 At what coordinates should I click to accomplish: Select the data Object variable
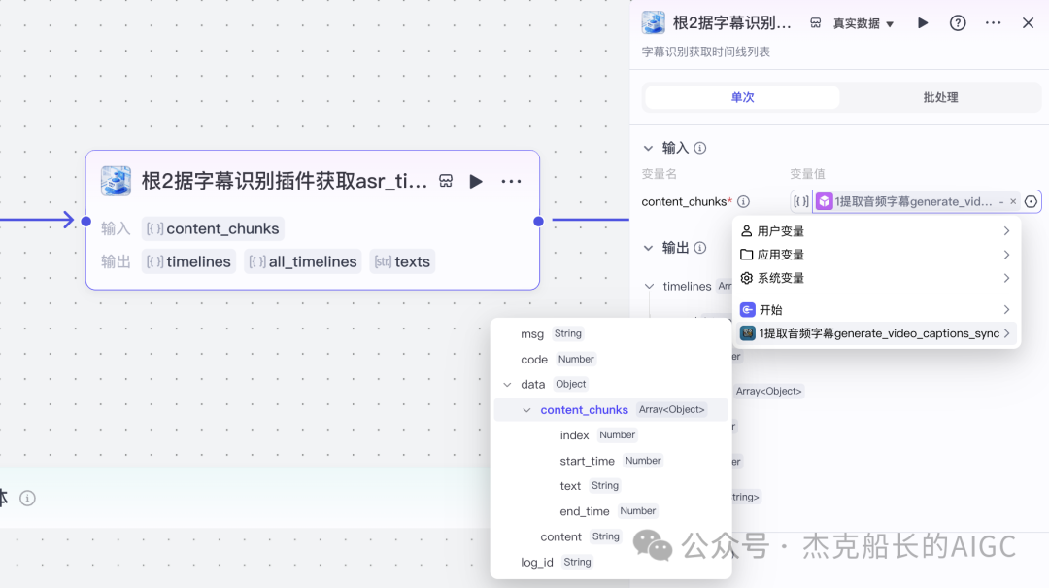tap(611, 385)
